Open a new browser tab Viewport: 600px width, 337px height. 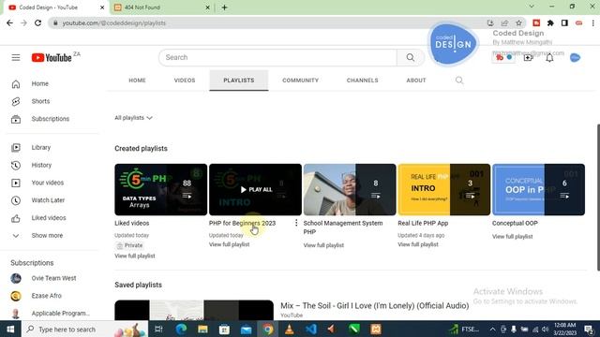[x=225, y=7]
